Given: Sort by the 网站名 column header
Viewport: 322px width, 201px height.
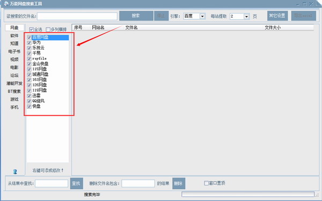Looking at the screenshot, I should point(98,28).
